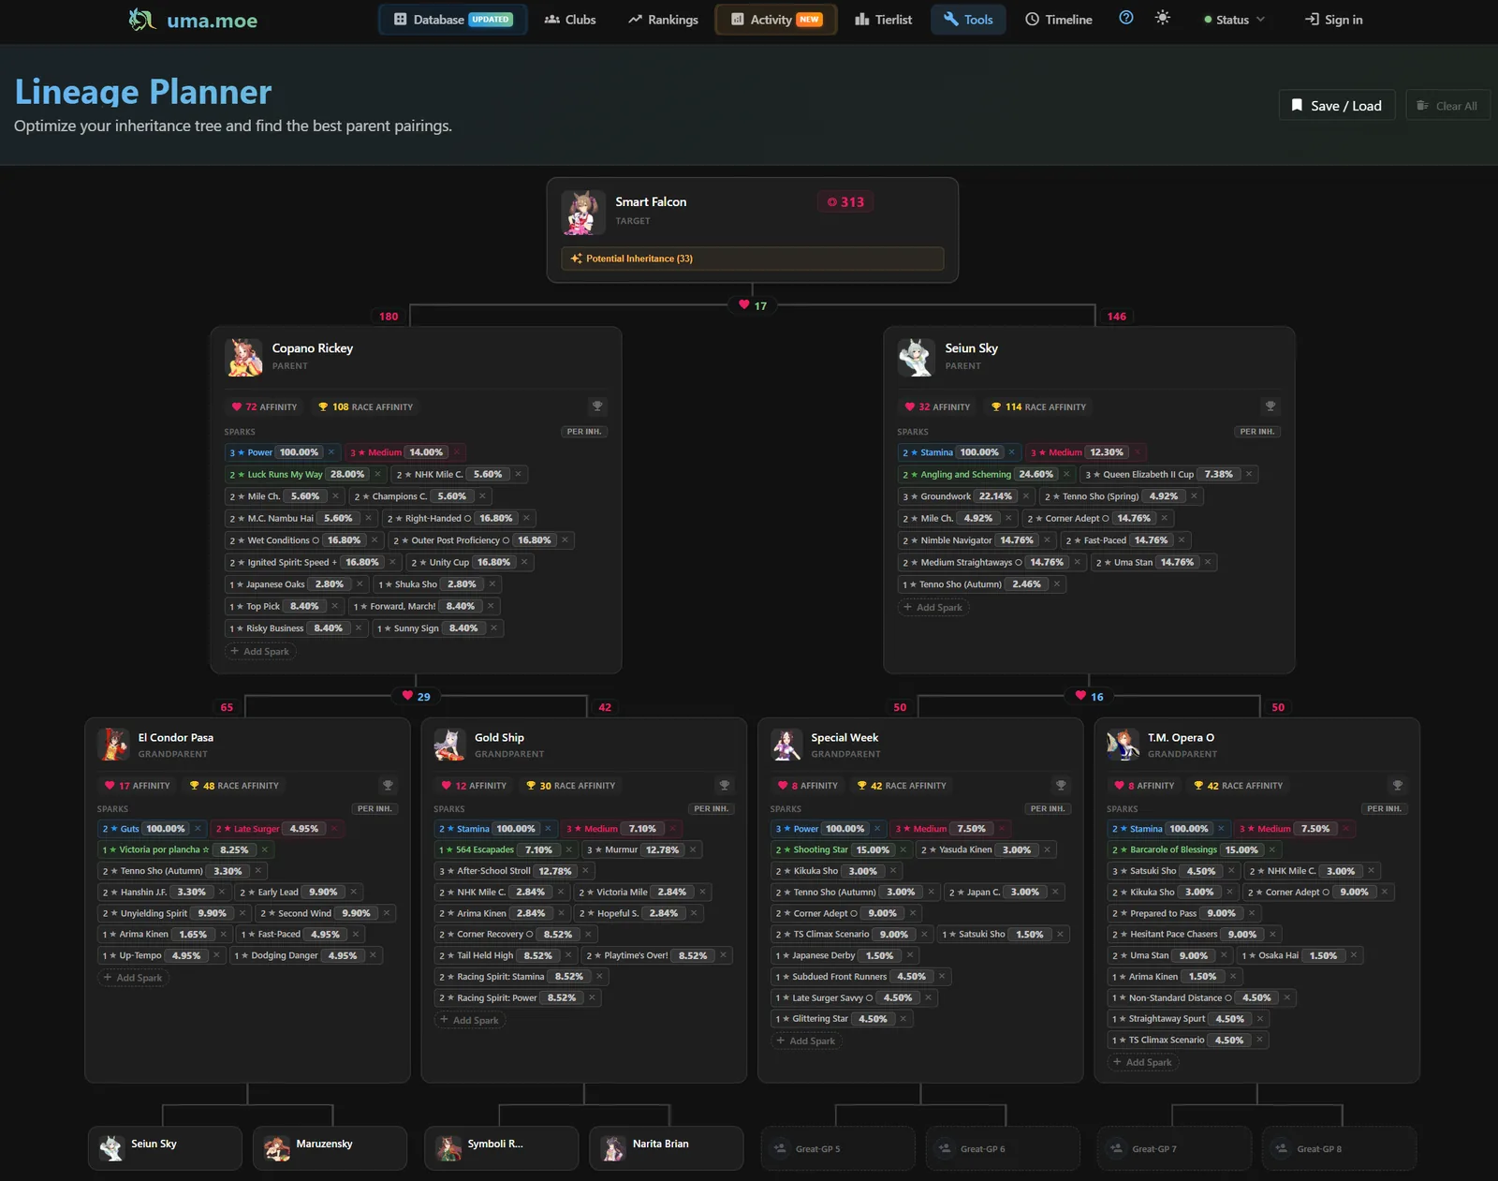The width and height of the screenshot is (1498, 1181).
Task: Open the Activity tab
Action: 776,20
